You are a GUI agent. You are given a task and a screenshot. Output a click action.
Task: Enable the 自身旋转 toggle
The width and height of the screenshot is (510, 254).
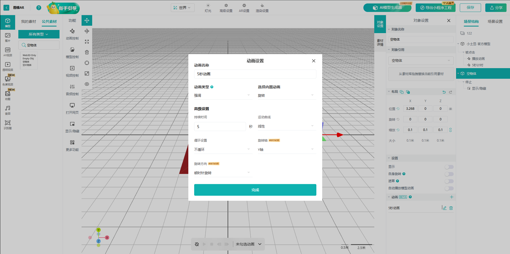(x=449, y=174)
